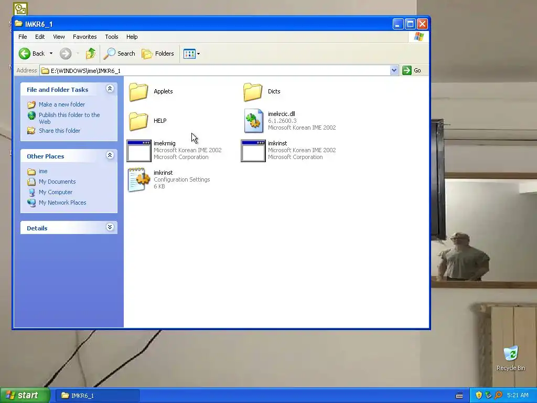This screenshot has width=537, height=403.
Task: Click the "imekrmig" file name
Action: click(x=164, y=143)
